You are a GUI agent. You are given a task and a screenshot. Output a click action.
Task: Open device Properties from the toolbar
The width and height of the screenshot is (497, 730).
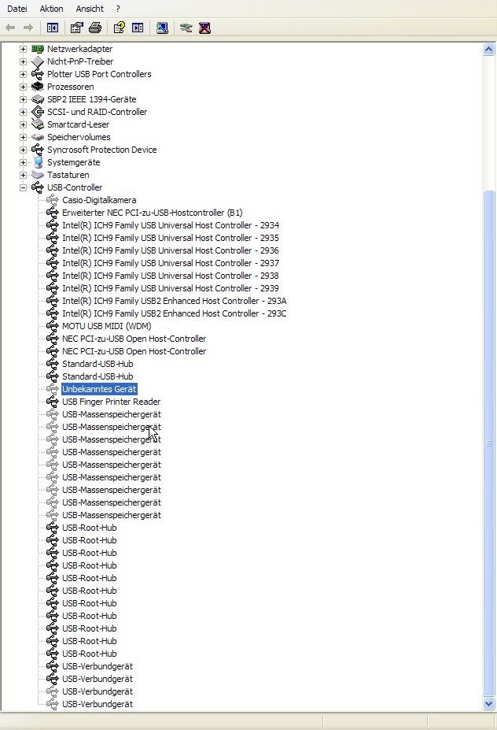[x=77, y=28]
